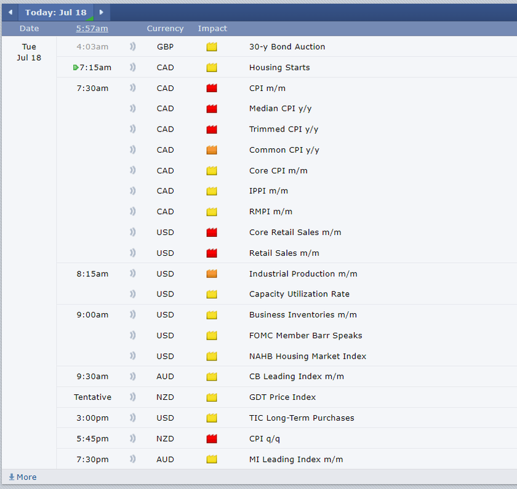Toggle sound alert for 30-y Bond Auction
Image resolution: width=517 pixels, height=489 pixels.
point(132,47)
